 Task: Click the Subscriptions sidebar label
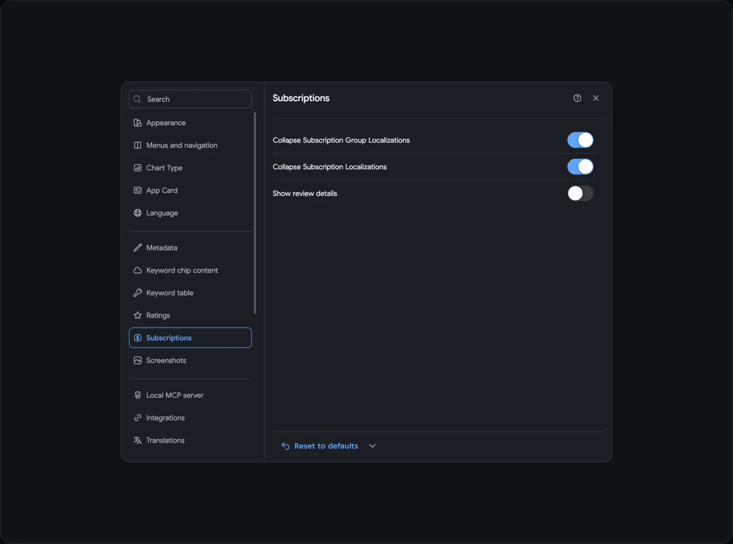pos(168,338)
